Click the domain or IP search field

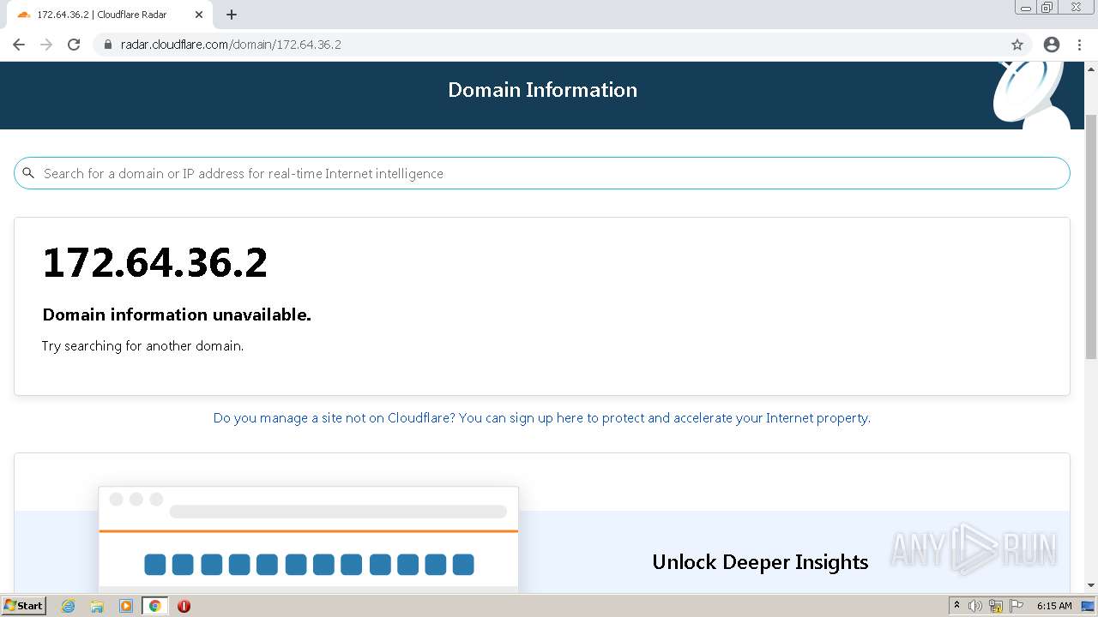(542, 173)
